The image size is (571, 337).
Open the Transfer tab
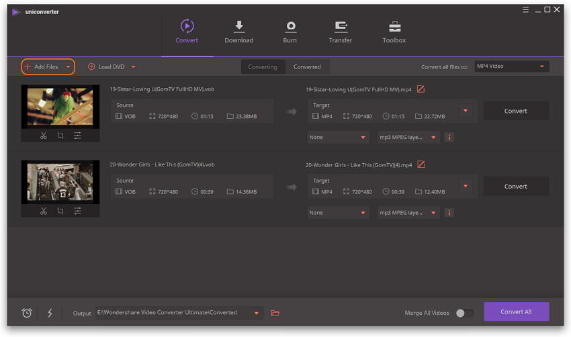(340, 32)
